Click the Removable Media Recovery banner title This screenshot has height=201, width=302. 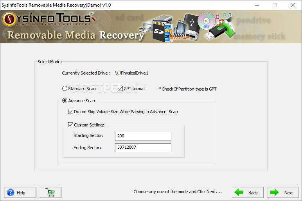point(75,35)
